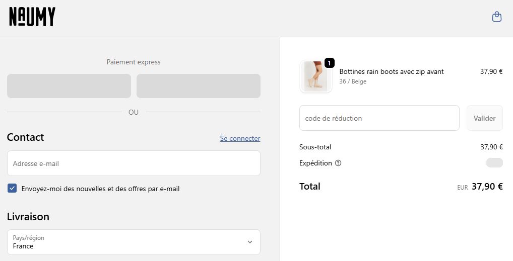Click the rain boots product thumbnail
Image resolution: width=513 pixels, height=261 pixels.
[x=315, y=77]
